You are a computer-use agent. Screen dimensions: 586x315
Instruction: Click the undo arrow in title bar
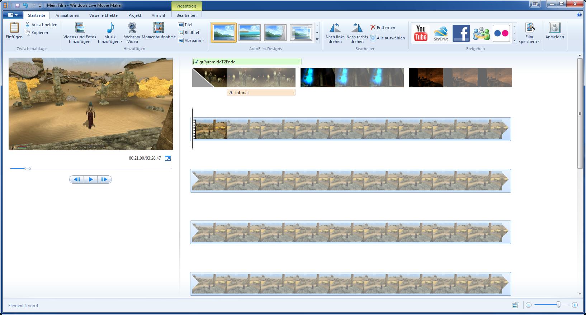(25, 5)
